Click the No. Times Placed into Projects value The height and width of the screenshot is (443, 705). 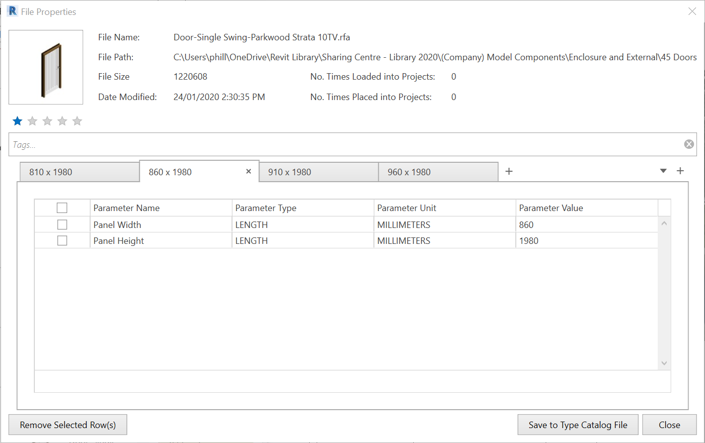click(x=454, y=97)
